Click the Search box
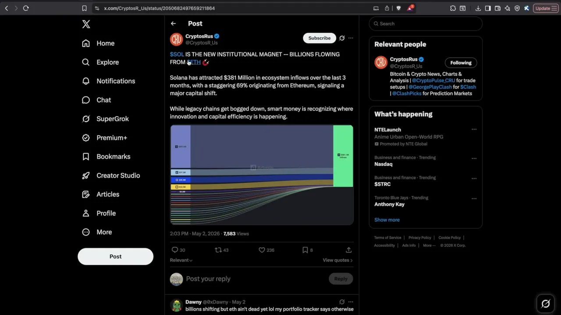 [426, 24]
